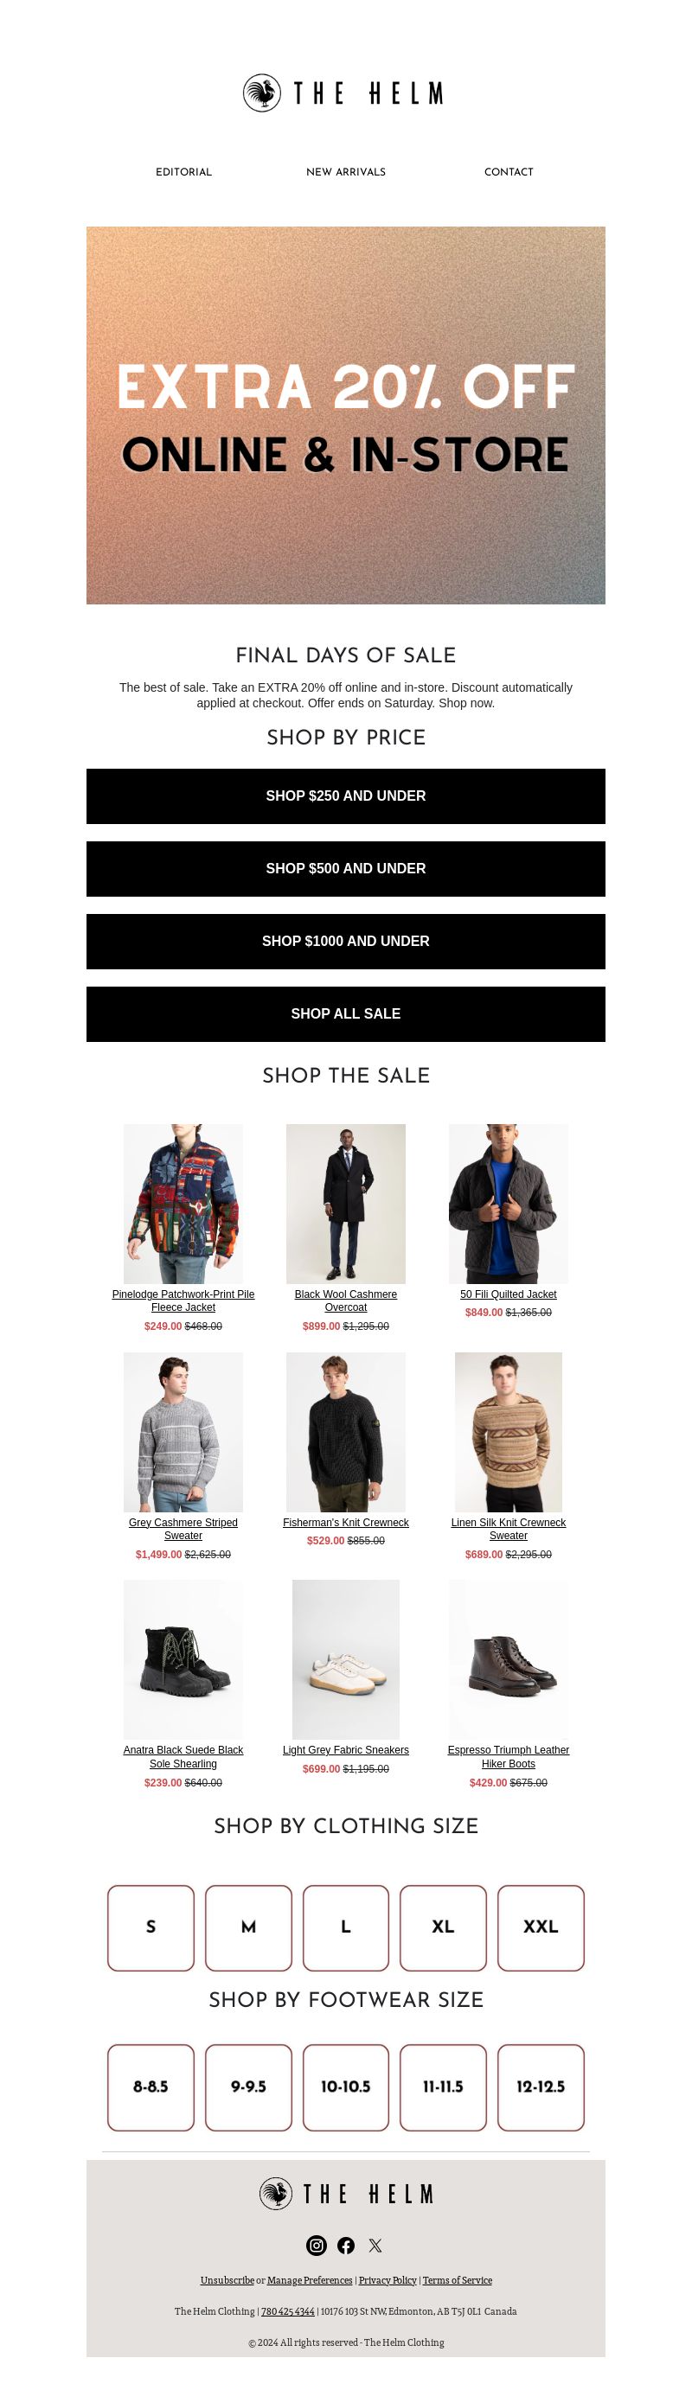Viewport: 692px width, 2390px height.
Task: Click the Shop All Sale button
Action: click(x=346, y=1013)
